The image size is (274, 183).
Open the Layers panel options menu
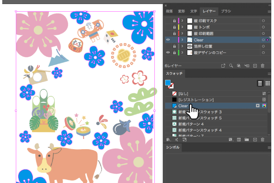[x=269, y=10]
